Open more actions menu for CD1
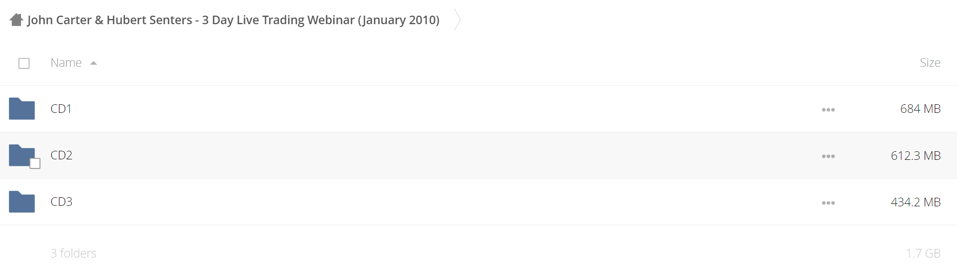The height and width of the screenshot is (276, 957). tap(828, 110)
